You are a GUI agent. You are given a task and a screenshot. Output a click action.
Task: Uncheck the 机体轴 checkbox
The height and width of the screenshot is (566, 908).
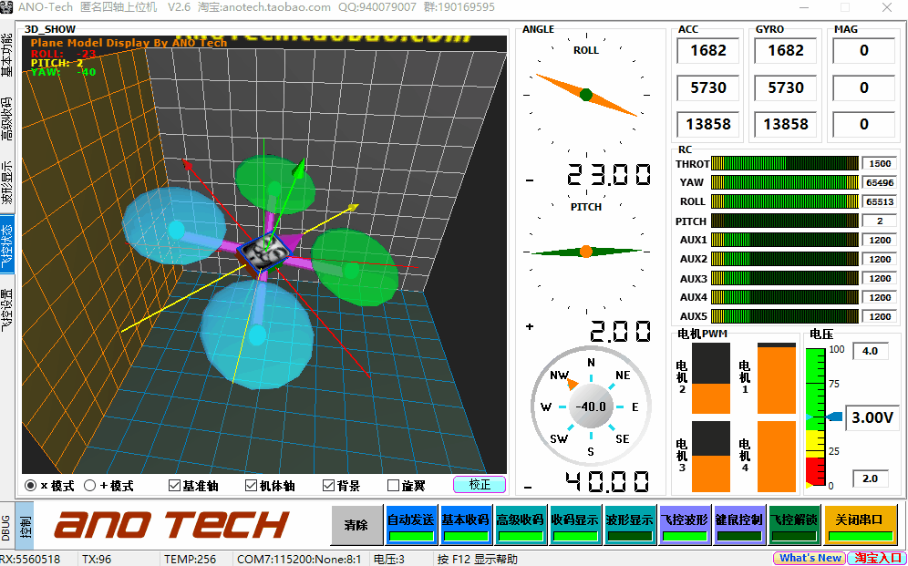[x=251, y=486]
